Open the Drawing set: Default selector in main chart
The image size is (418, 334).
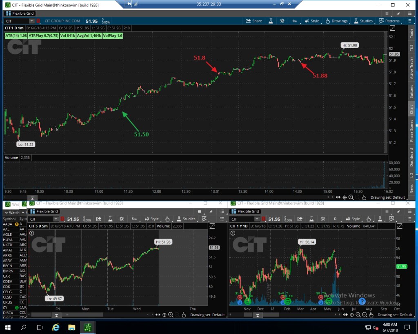[x=387, y=197]
